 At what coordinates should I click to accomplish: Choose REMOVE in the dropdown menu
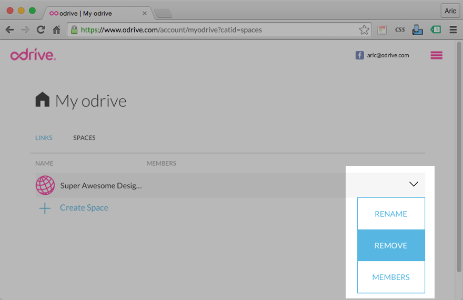[x=391, y=245]
